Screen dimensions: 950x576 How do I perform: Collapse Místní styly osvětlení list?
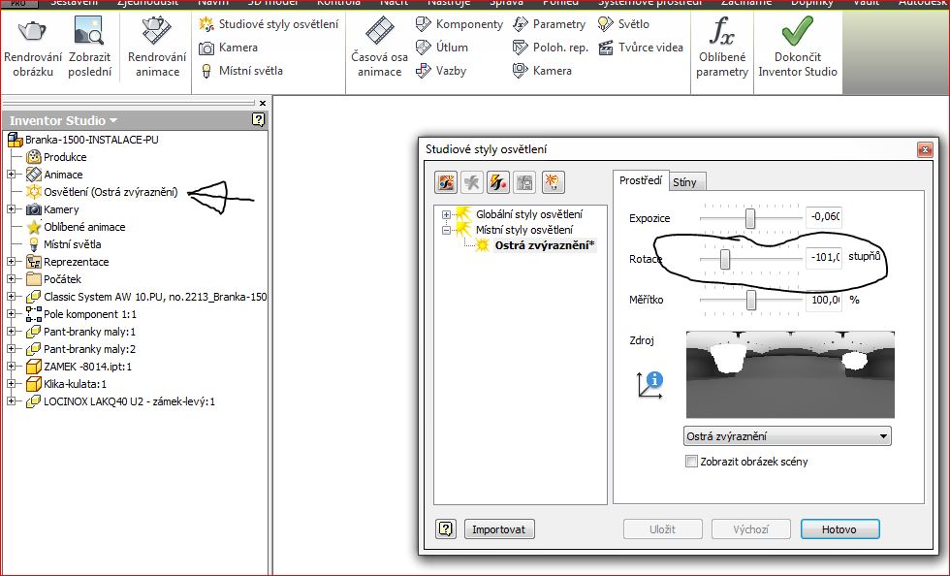click(447, 231)
